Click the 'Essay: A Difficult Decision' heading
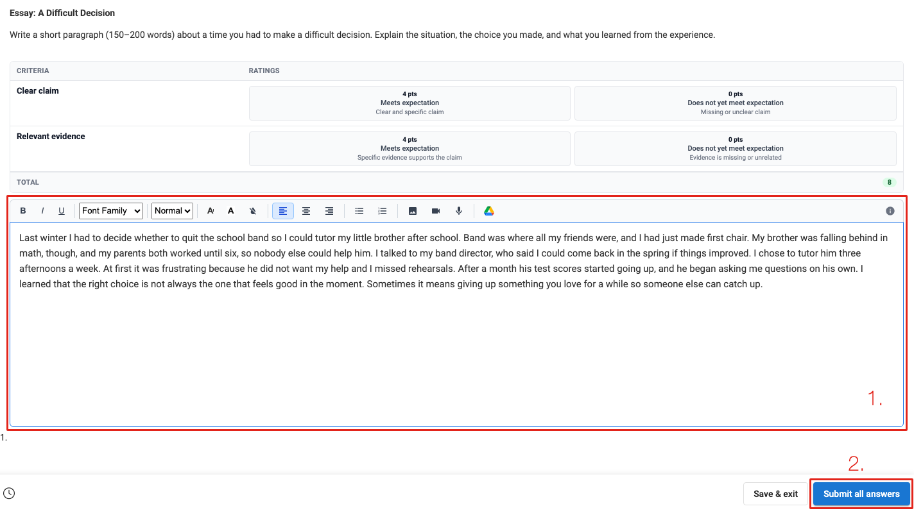914x513 pixels. [62, 13]
